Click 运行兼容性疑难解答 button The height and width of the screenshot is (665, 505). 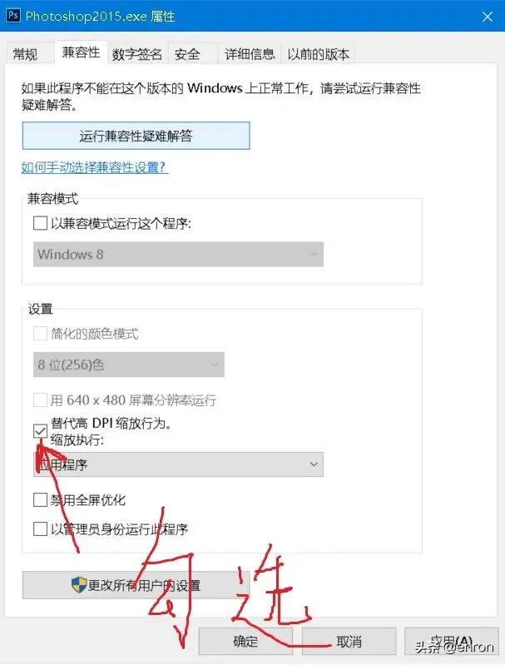(136, 135)
